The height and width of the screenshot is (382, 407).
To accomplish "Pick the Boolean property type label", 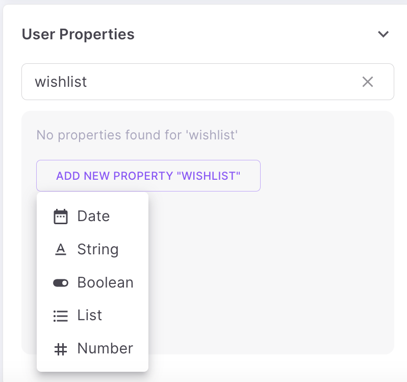I will pyautogui.click(x=105, y=282).
